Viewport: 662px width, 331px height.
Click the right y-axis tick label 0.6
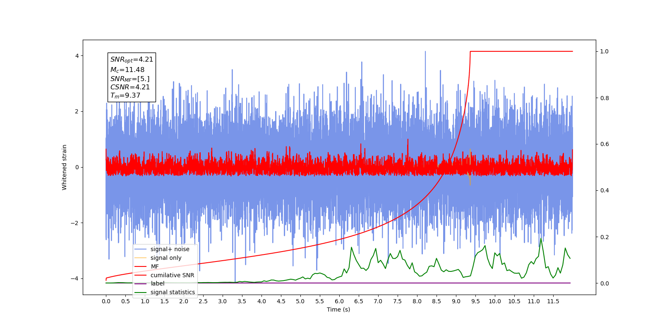[604, 144]
